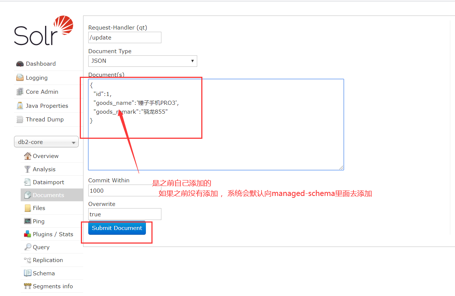Click the Analysis funnel icon
This screenshot has width=455, height=296.
28,169
